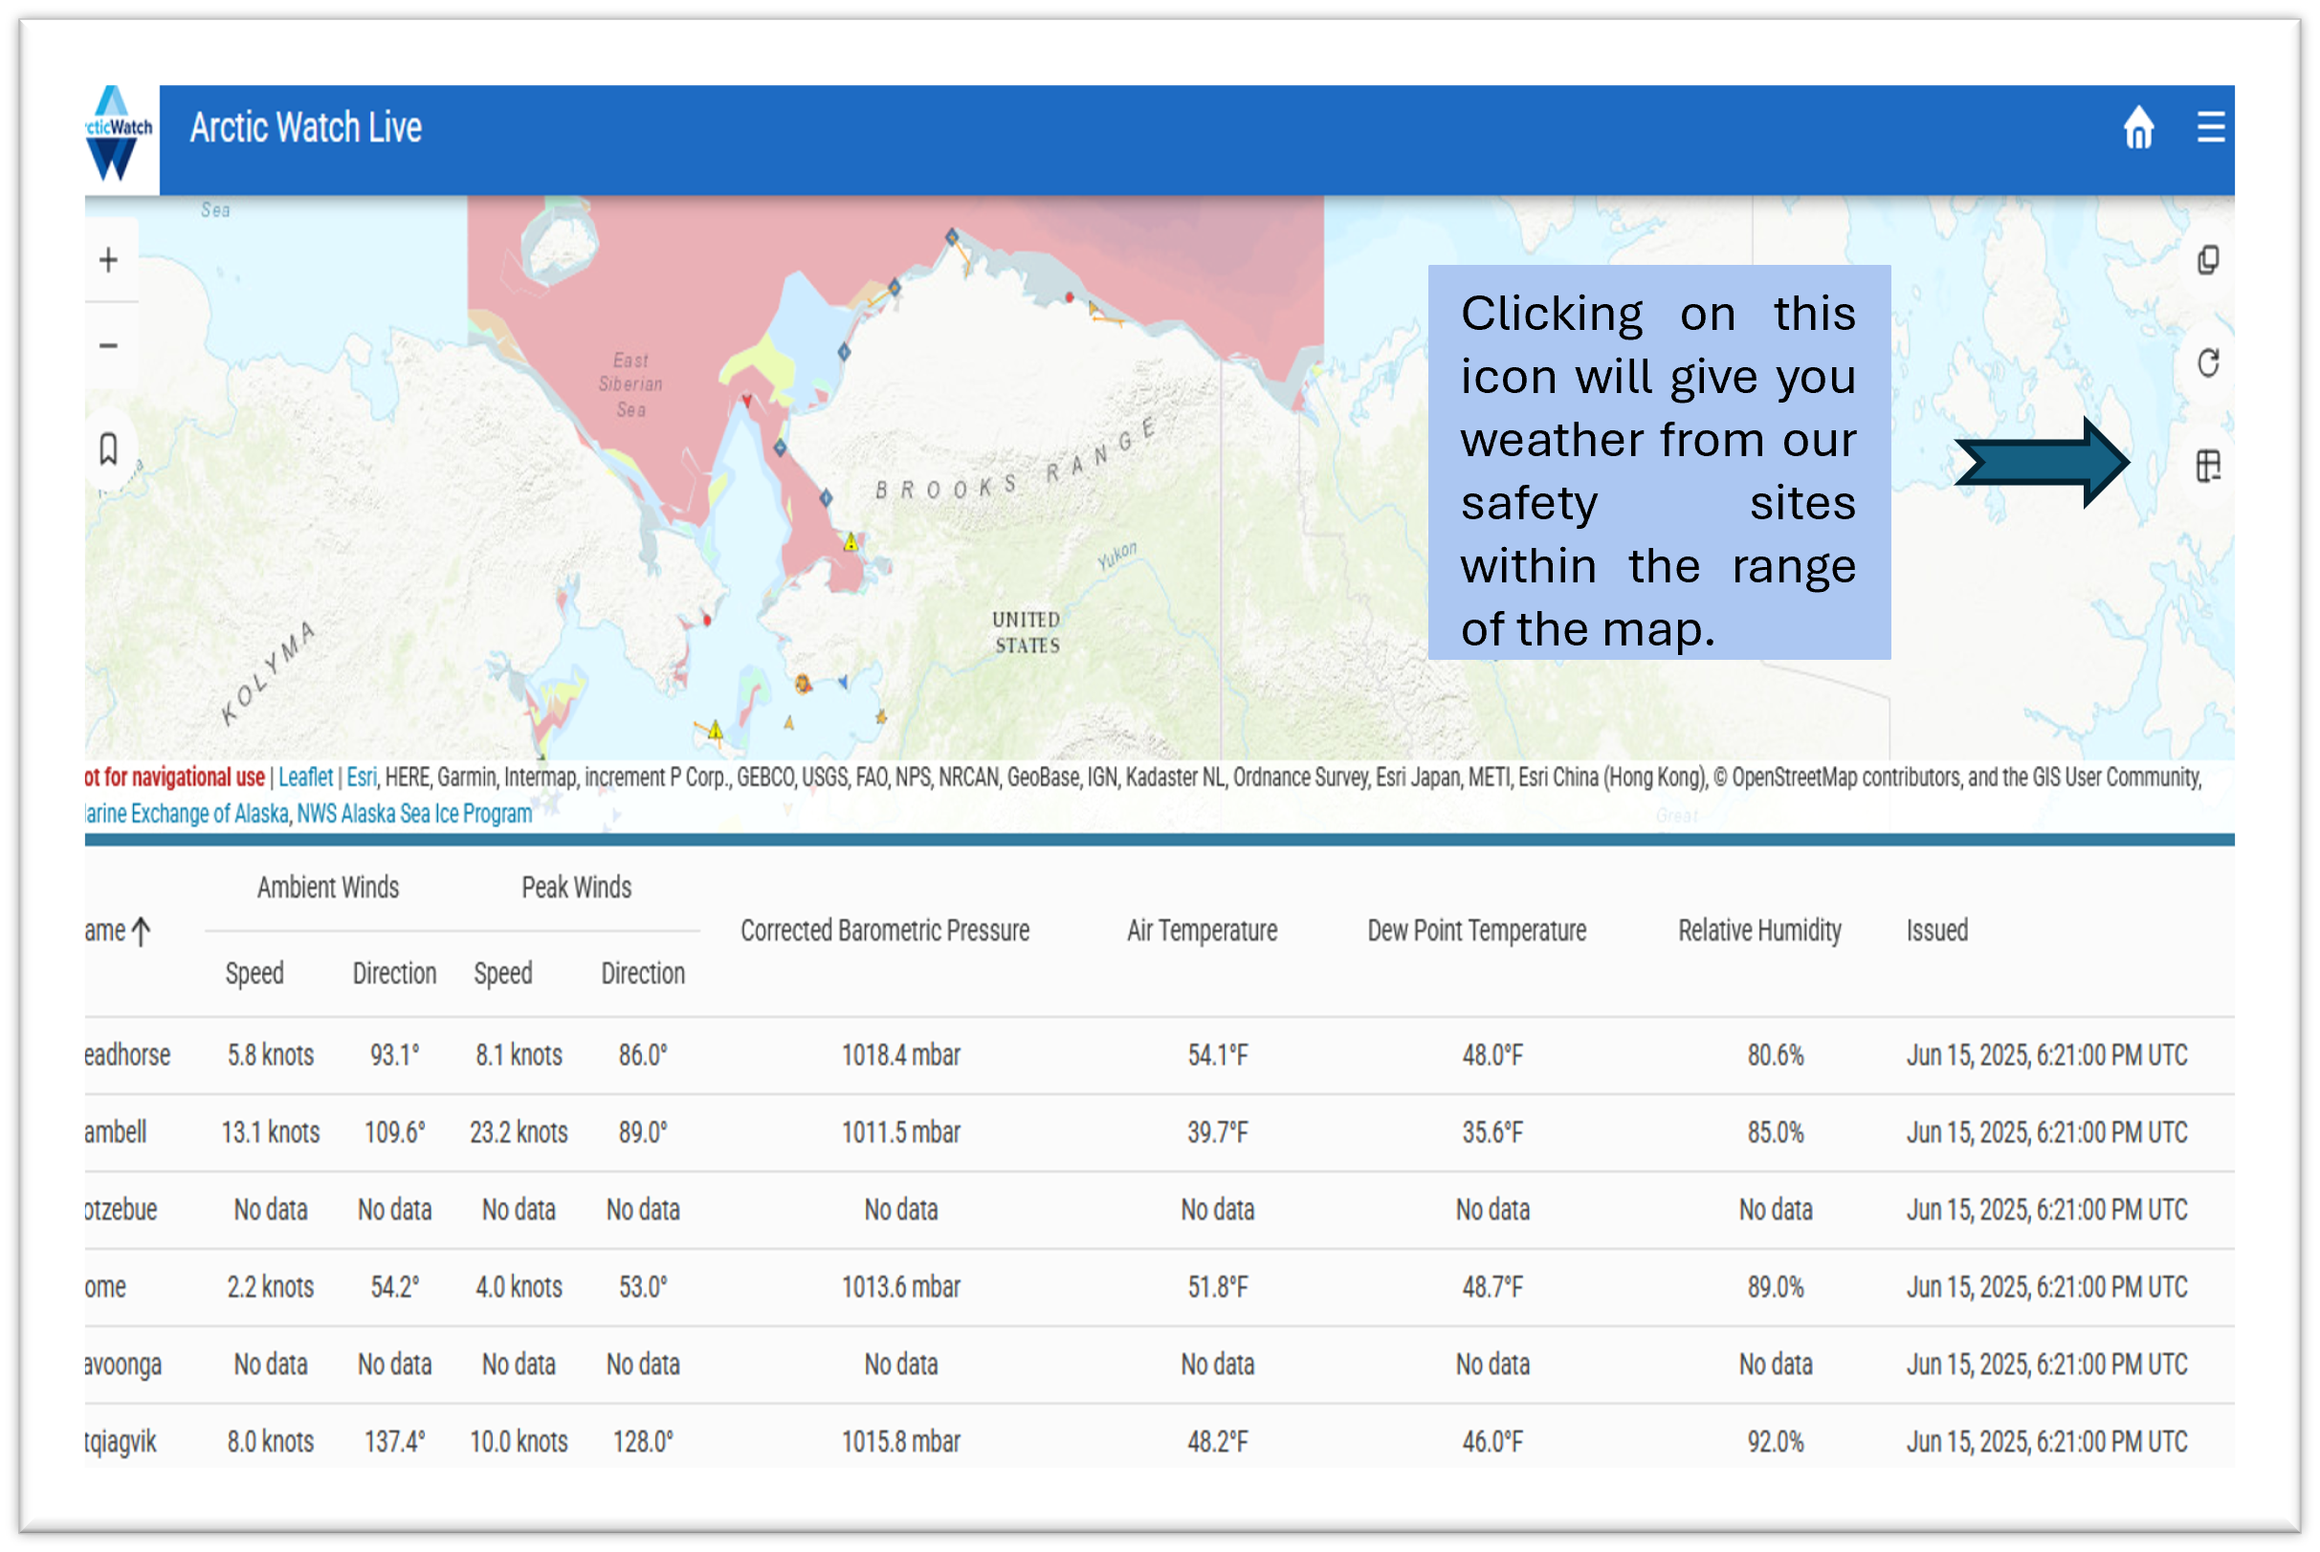Click Ambient Winds column header
Viewport: 2320px width, 1552px height.
(x=328, y=887)
